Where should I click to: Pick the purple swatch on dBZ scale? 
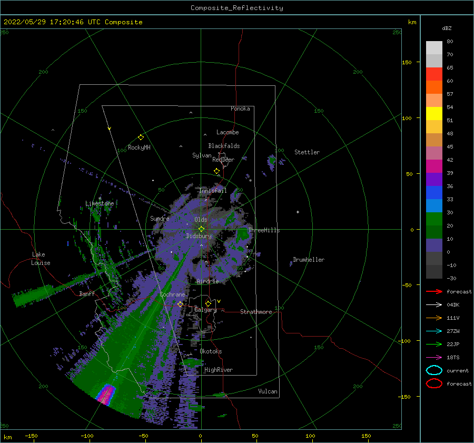click(434, 179)
